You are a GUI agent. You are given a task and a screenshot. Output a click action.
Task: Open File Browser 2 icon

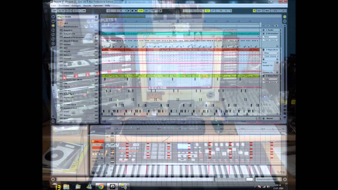point(53,35)
